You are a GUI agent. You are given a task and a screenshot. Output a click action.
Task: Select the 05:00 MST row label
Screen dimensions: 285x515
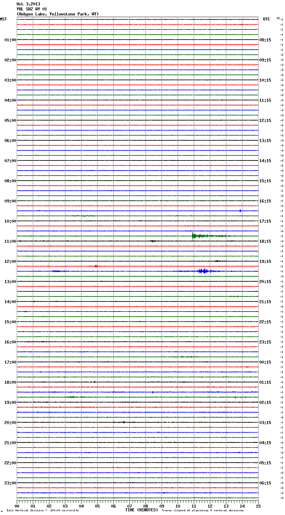point(10,121)
